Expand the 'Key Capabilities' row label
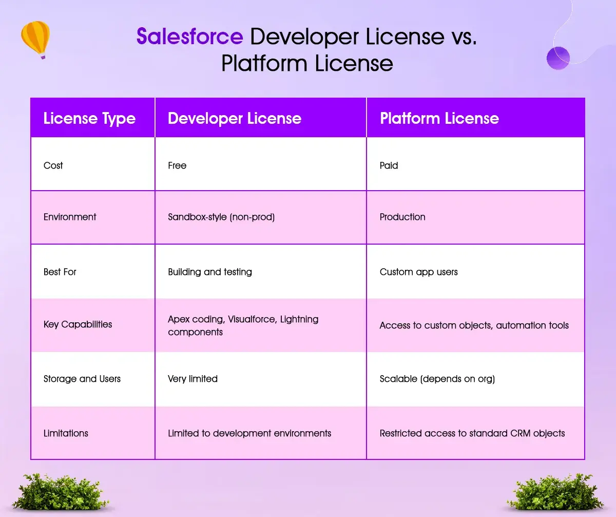This screenshot has height=517, width=616. pyautogui.click(x=78, y=324)
